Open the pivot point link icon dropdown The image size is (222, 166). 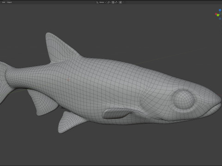click(x=109, y=2)
